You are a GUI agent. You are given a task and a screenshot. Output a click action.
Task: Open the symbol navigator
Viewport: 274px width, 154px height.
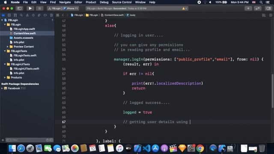coord(15,15)
